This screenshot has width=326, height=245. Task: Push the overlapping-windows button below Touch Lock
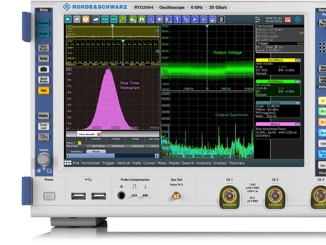point(43,137)
